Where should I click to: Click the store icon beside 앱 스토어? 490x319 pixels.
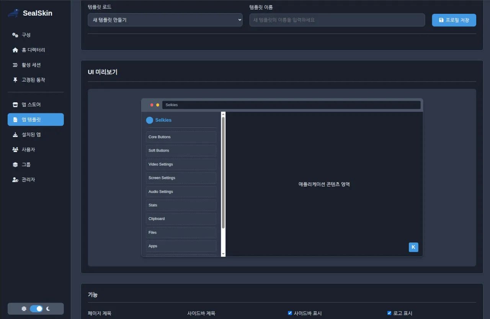(x=15, y=105)
